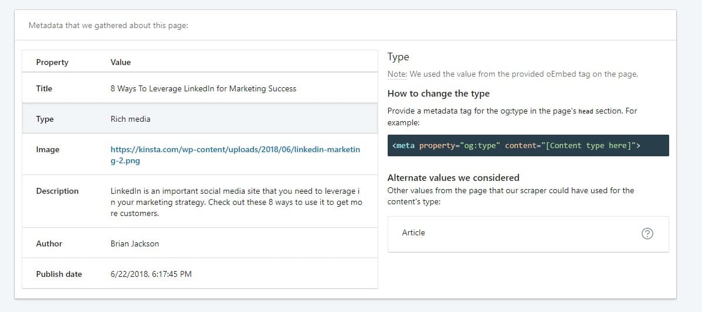This screenshot has width=702, height=312.
Task: Click the help question mark icon beside Article
Action: (647, 234)
